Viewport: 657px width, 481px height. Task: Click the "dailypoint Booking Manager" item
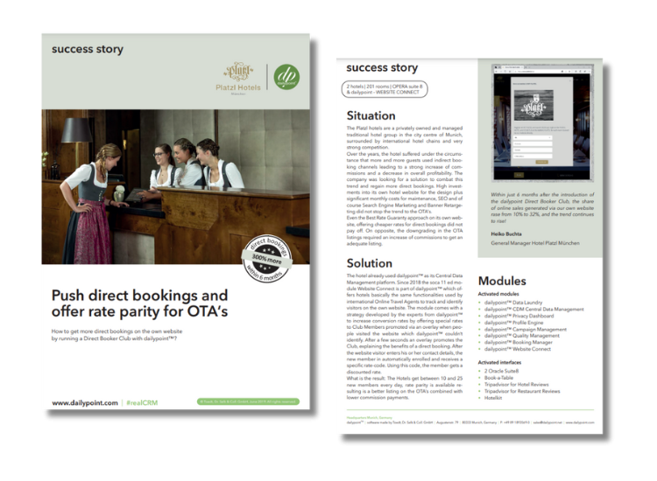point(519,342)
